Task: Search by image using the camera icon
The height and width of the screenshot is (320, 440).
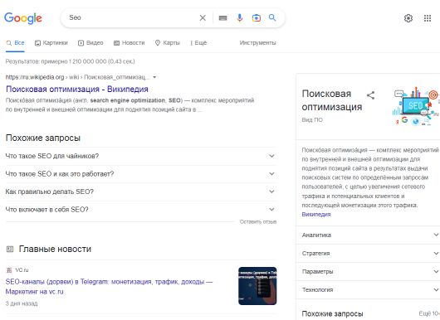Action: (x=256, y=18)
